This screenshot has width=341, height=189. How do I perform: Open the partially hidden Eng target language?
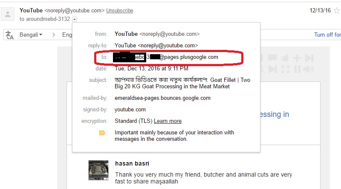[x=67, y=35]
